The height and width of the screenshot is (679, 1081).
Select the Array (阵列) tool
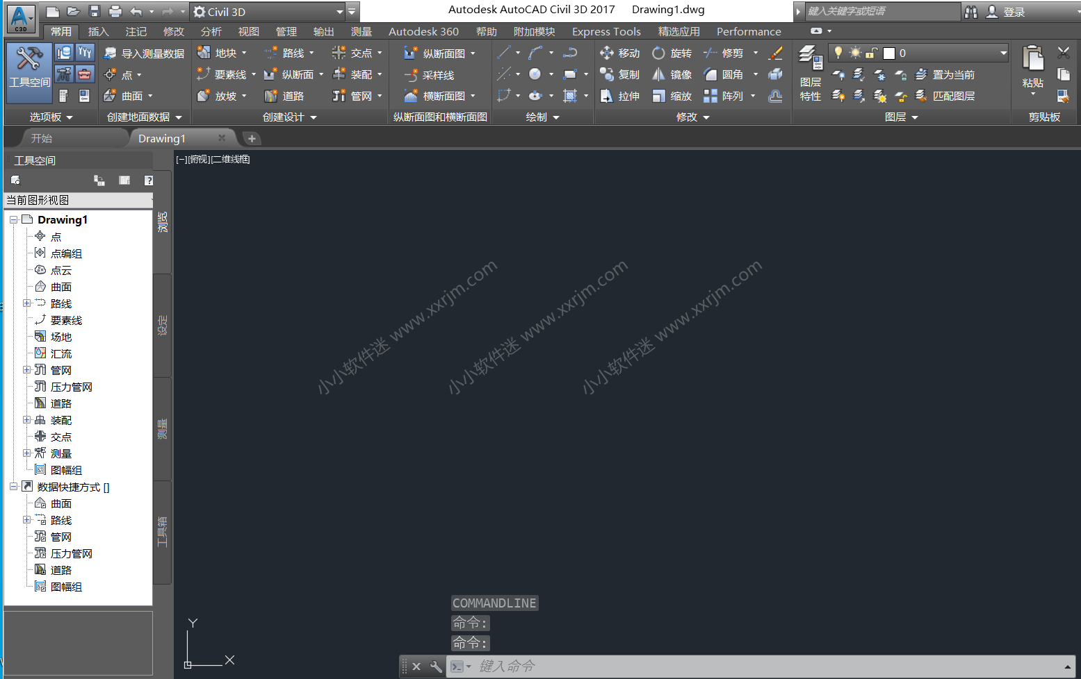tap(724, 96)
